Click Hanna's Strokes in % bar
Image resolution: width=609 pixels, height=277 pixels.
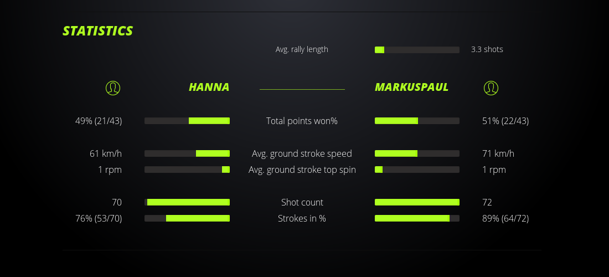pos(187,218)
